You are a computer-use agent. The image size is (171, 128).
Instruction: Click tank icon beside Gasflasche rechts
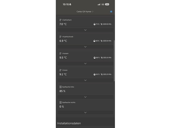(60, 102)
